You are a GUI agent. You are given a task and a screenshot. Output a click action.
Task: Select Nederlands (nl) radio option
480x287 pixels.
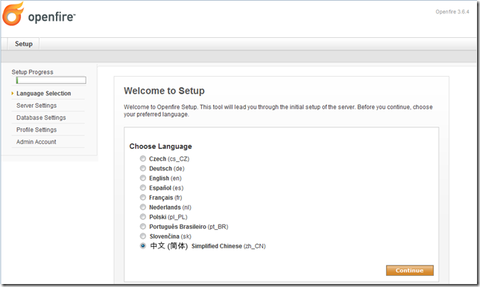tap(143, 207)
